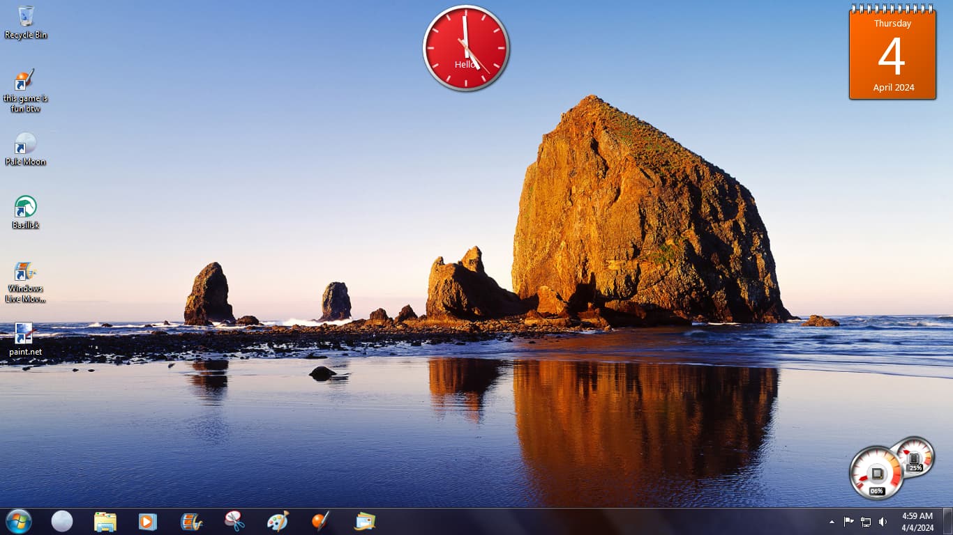The width and height of the screenshot is (953, 535).
Task: Select the Pale Moon desktop shortcut
Action: (26, 149)
